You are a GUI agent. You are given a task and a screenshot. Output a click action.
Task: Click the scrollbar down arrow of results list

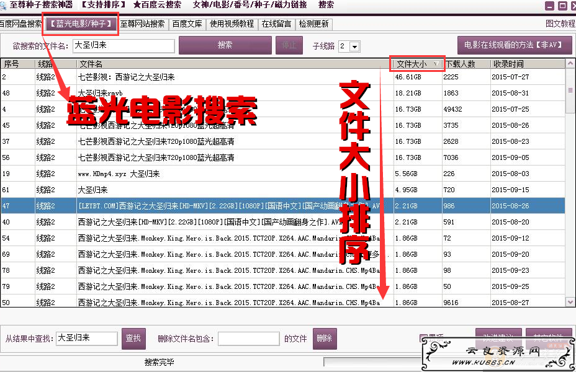tap(570, 301)
